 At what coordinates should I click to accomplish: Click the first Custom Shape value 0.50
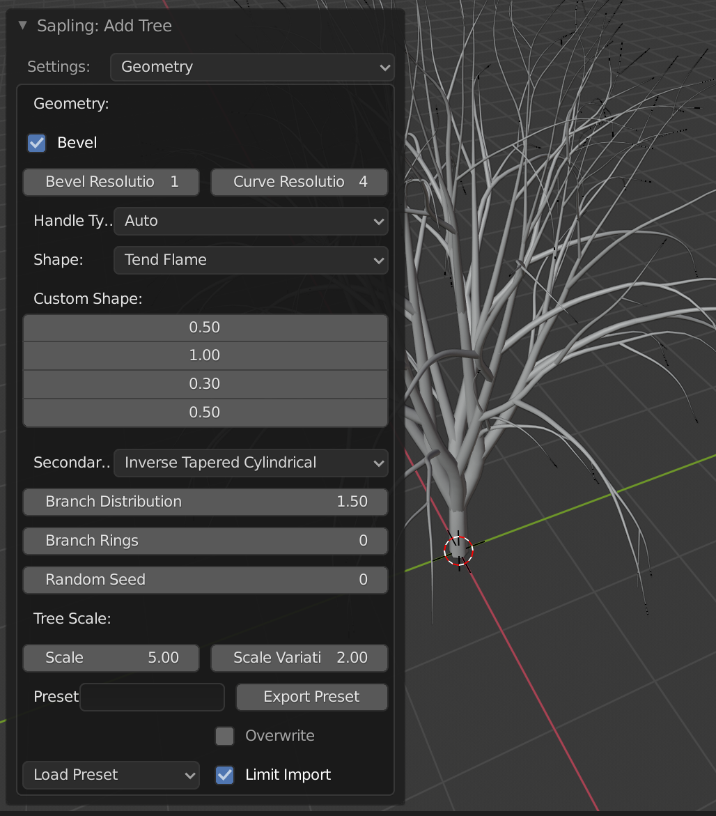(205, 328)
